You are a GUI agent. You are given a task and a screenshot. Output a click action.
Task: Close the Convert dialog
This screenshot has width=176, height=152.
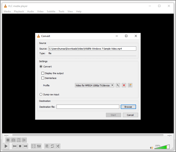(x=136, y=36)
